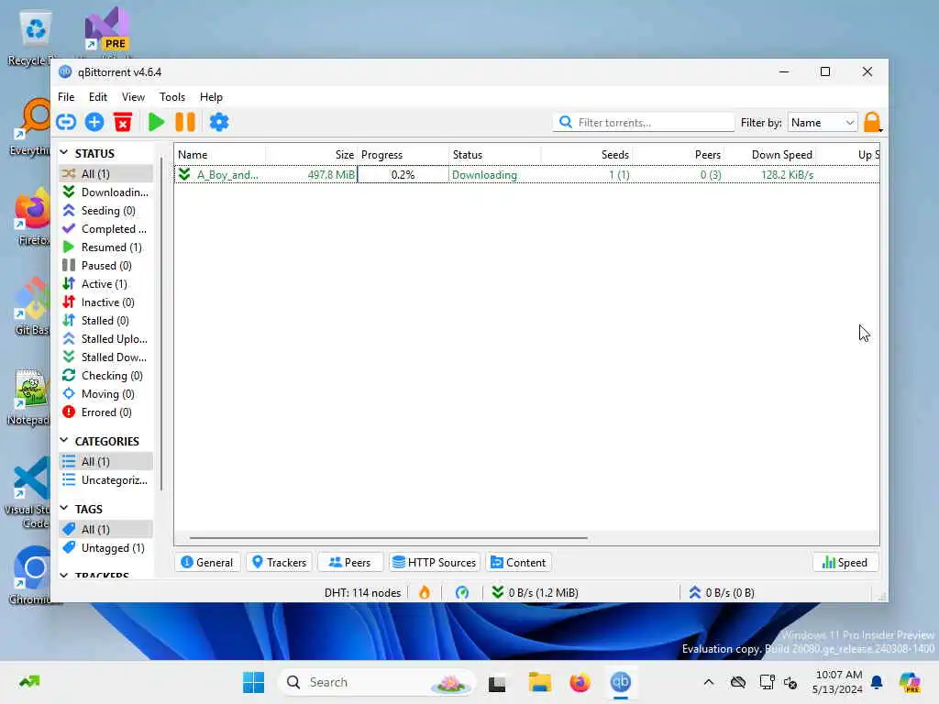The image size is (939, 704).
Task: Click the global download speed indicator
Action: (535, 593)
